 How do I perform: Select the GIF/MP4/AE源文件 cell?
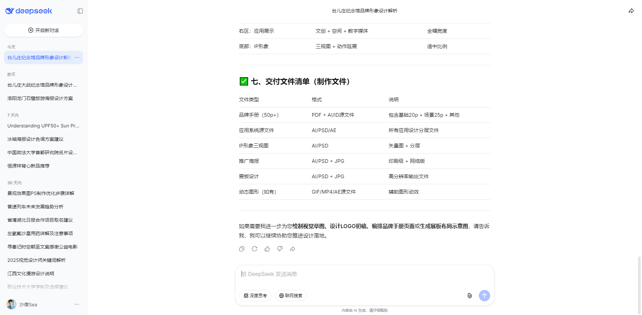pyautogui.click(x=334, y=192)
